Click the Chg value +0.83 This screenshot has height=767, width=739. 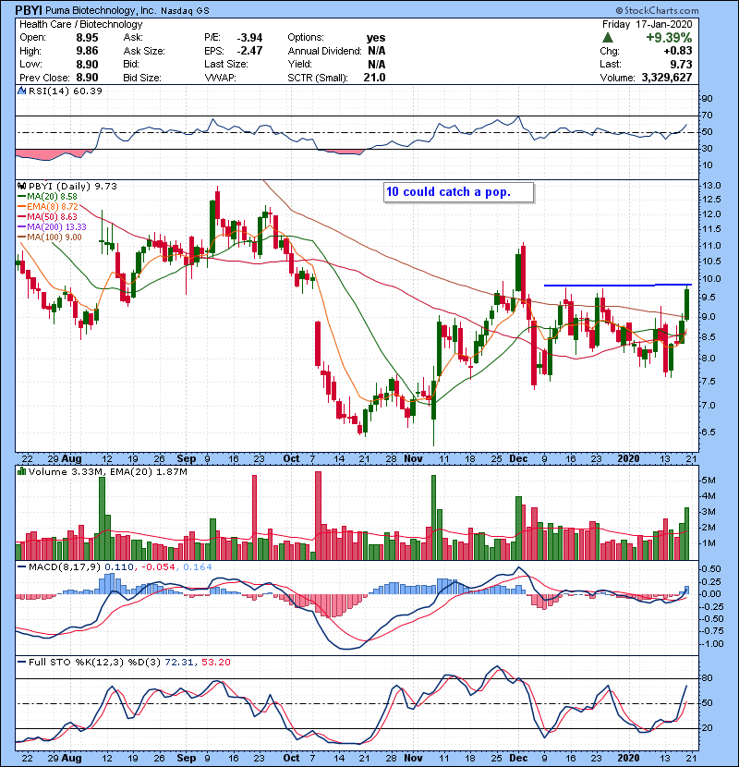point(678,51)
